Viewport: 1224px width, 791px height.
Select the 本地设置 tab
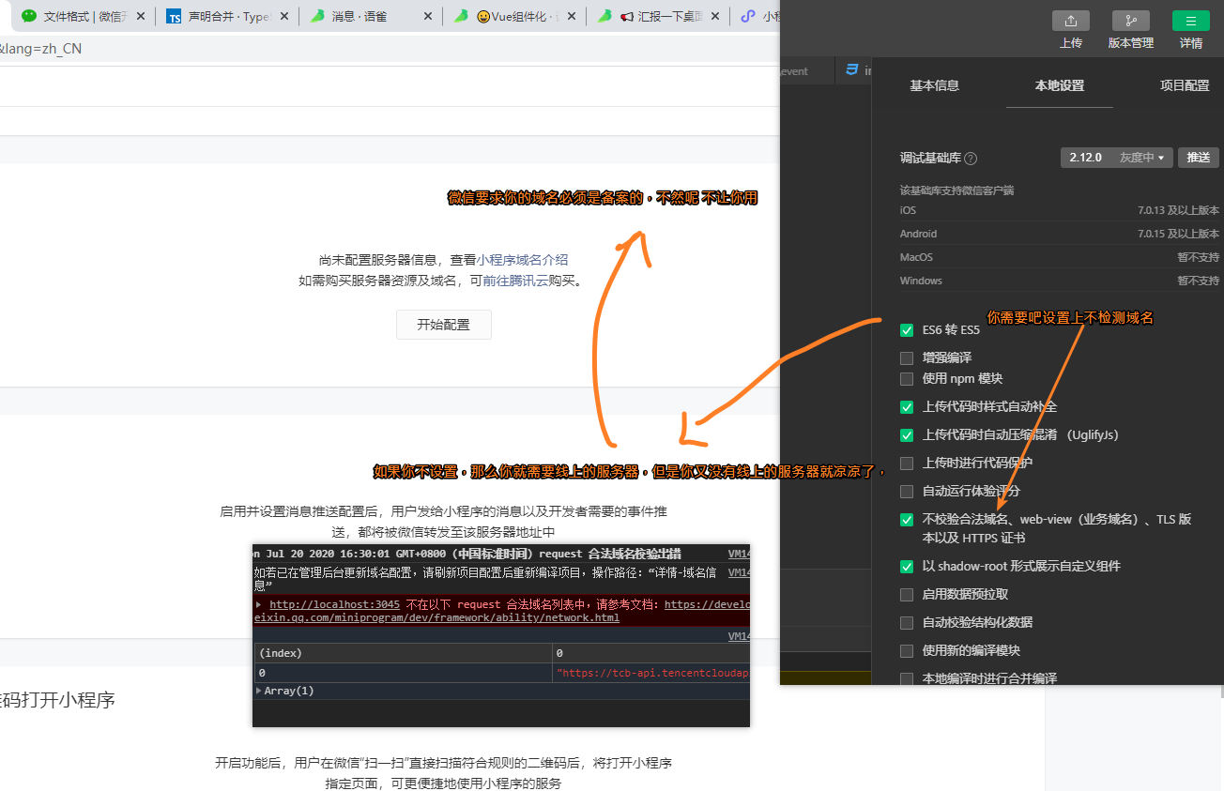click(1060, 85)
